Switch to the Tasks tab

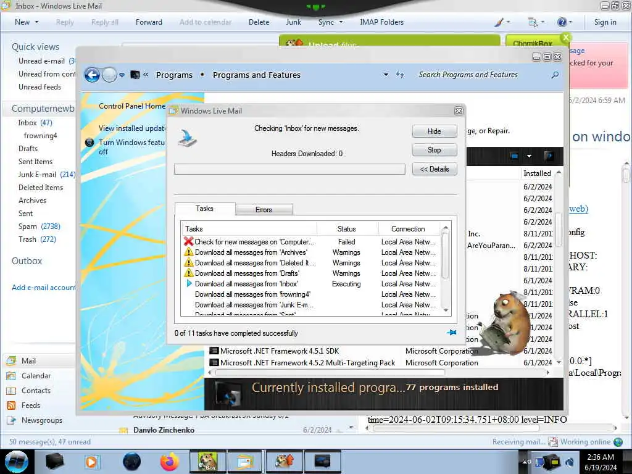[204, 209]
